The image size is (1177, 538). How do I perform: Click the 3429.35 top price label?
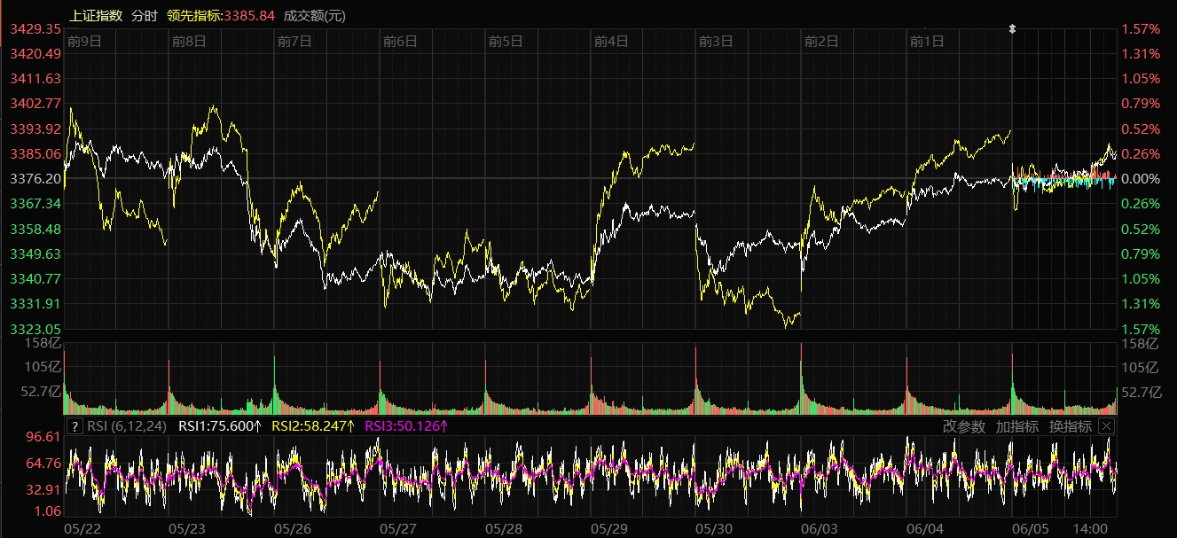click(35, 28)
